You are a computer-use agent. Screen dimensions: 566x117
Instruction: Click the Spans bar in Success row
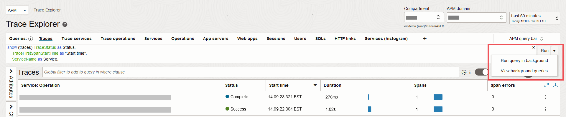438,109
